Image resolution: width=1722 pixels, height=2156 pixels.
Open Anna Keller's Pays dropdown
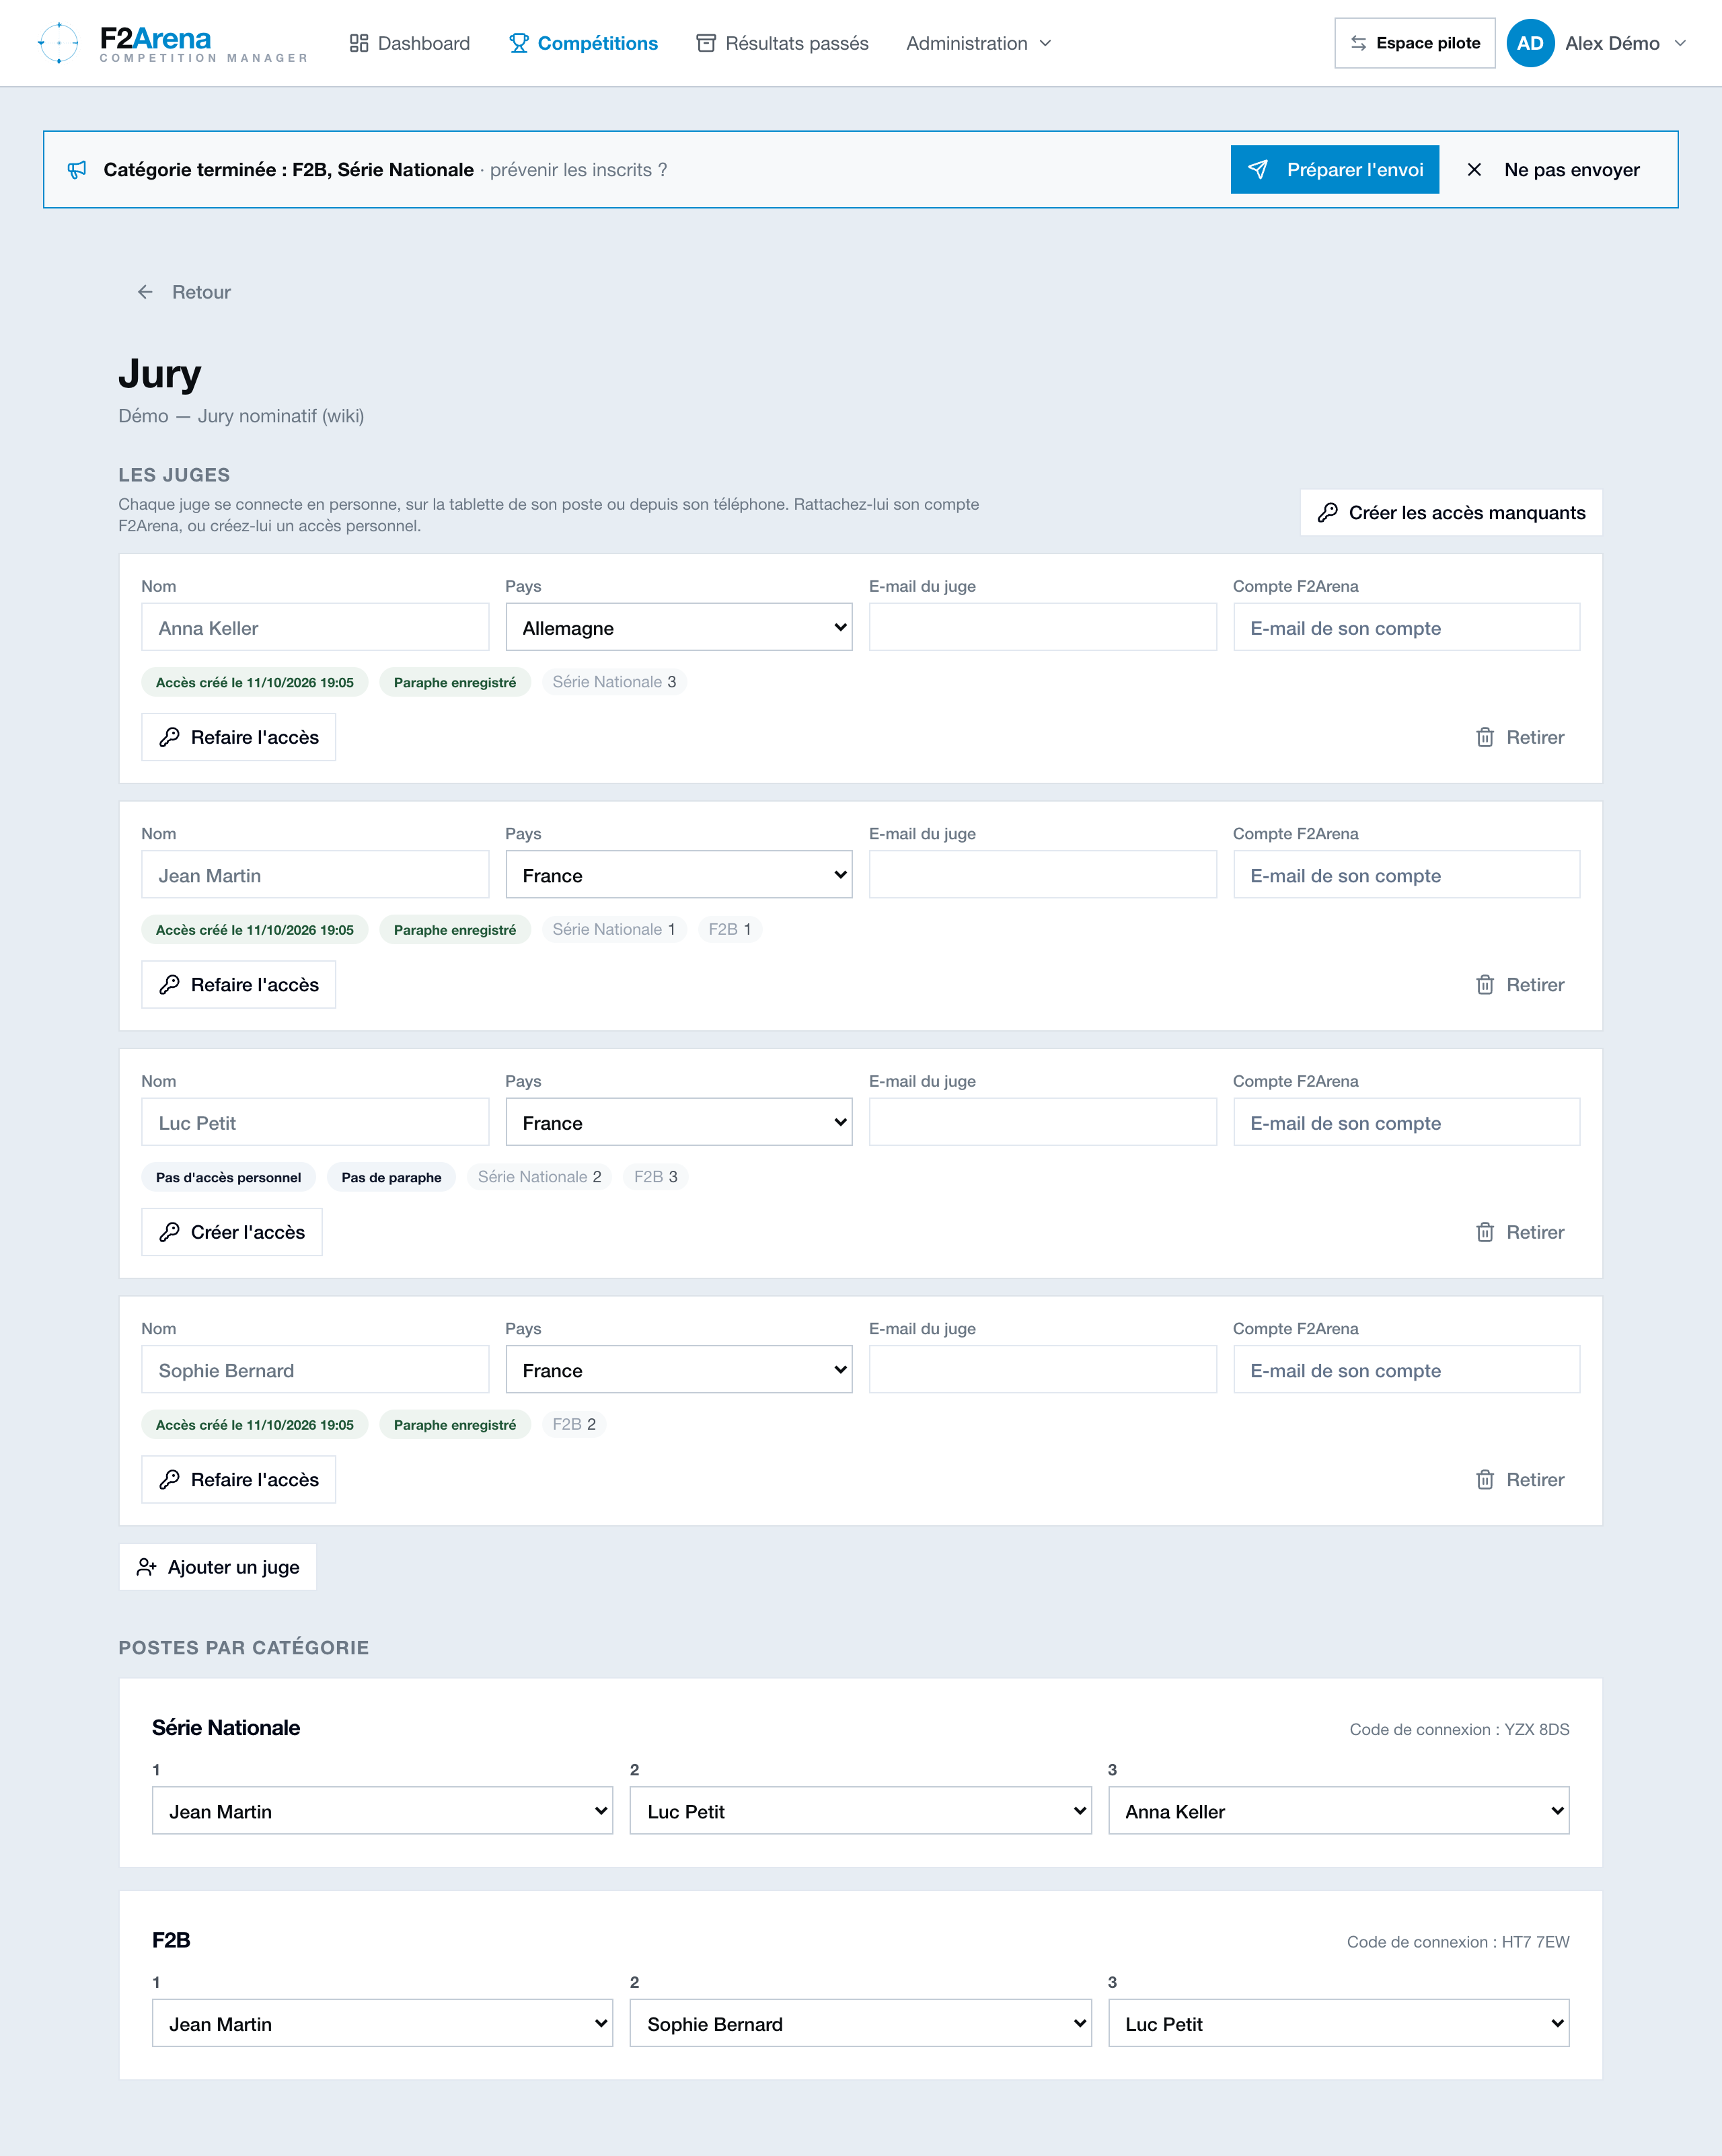(679, 627)
